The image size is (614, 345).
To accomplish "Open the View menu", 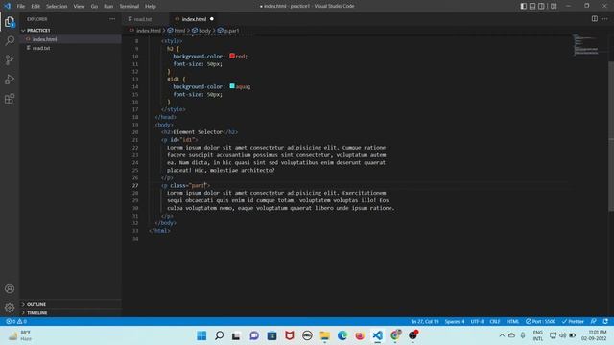I will pyautogui.click(x=79, y=7).
